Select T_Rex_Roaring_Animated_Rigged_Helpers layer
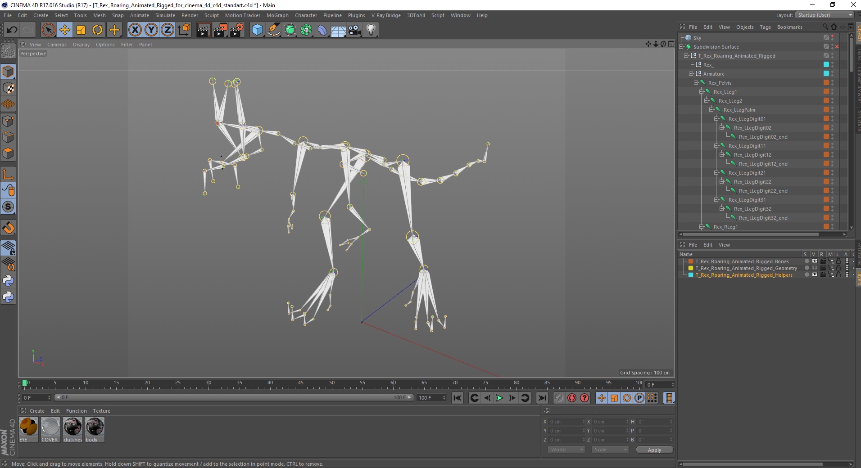Image resolution: width=861 pixels, height=468 pixels. click(x=743, y=275)
